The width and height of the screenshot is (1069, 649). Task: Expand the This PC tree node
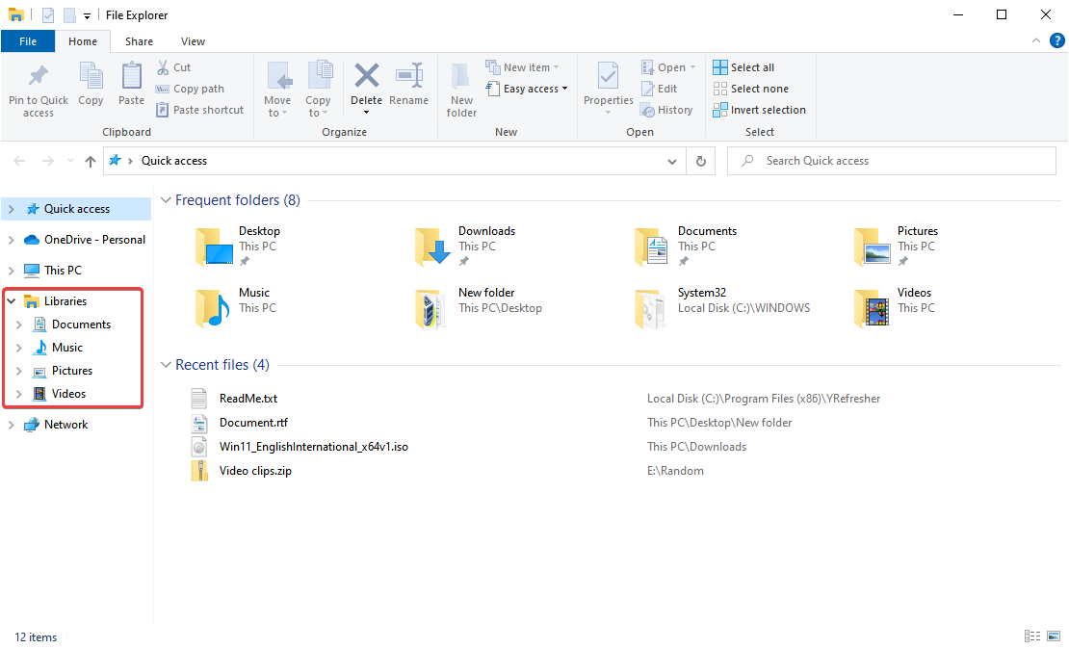point(12,270)
